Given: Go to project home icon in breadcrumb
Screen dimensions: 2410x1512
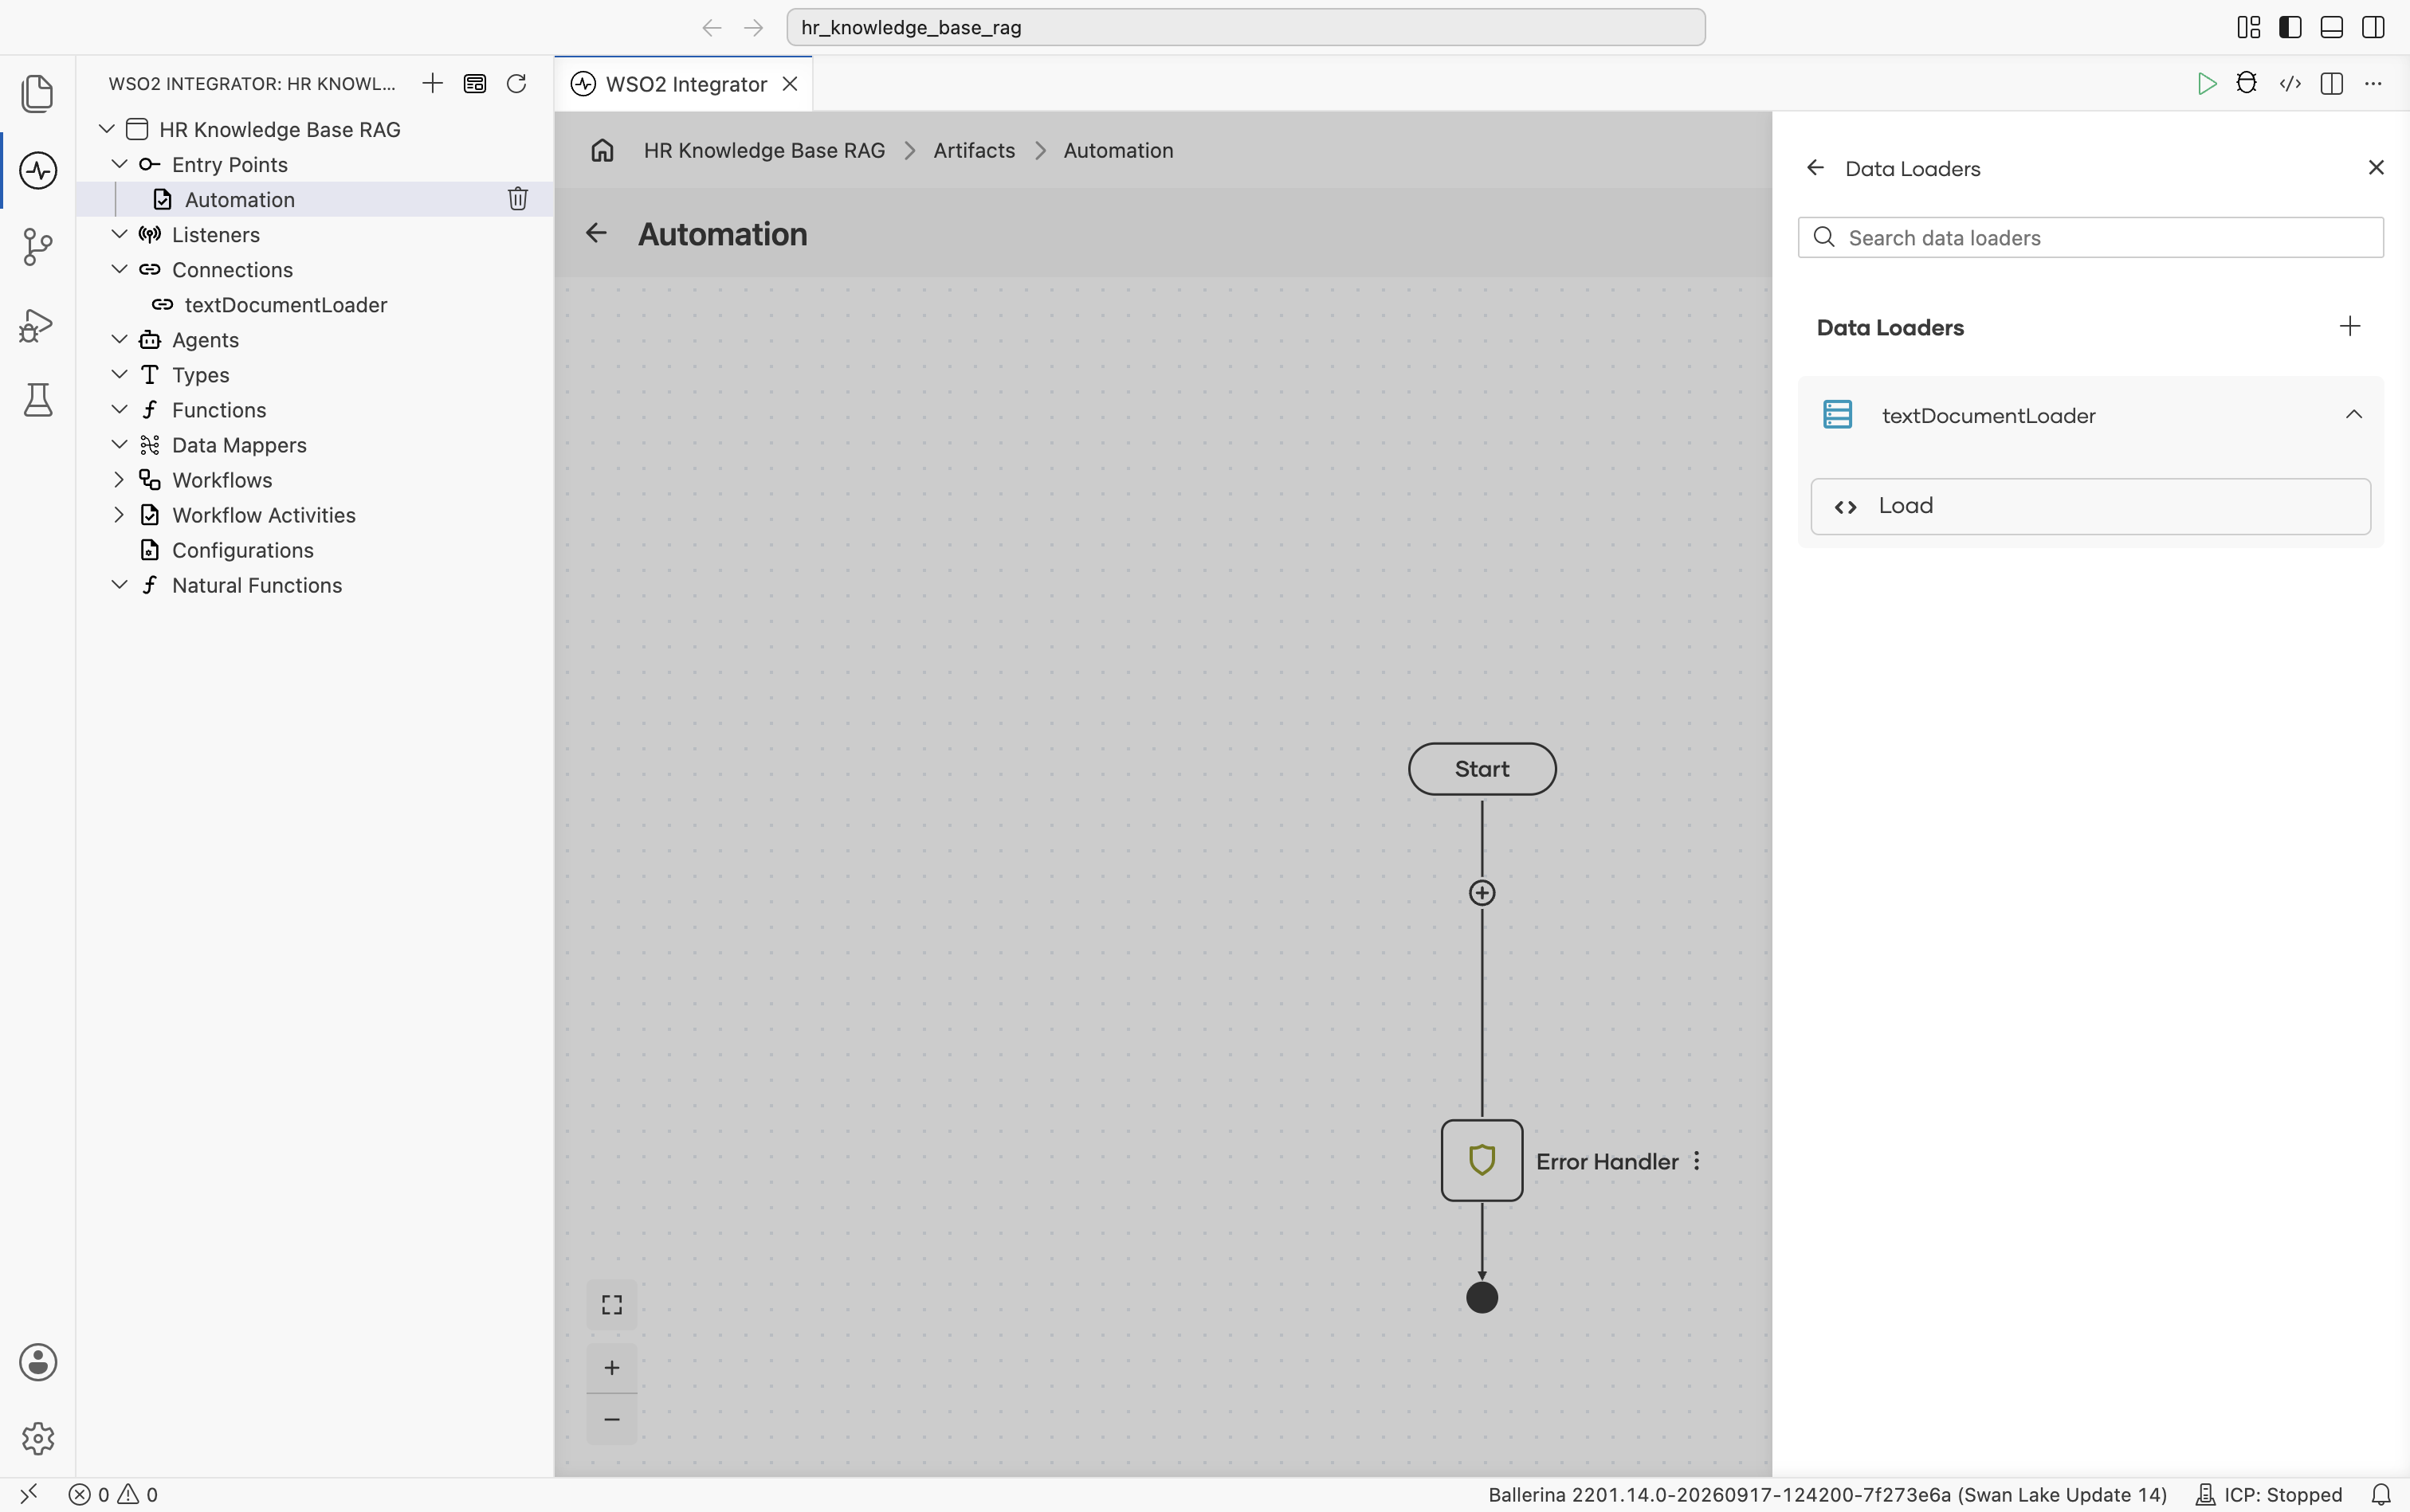Looking at the screenshot, I should (x=601, y=150).
